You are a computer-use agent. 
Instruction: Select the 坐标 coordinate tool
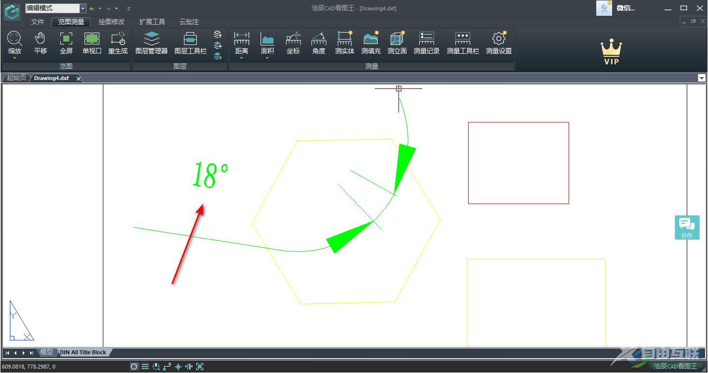293,42
